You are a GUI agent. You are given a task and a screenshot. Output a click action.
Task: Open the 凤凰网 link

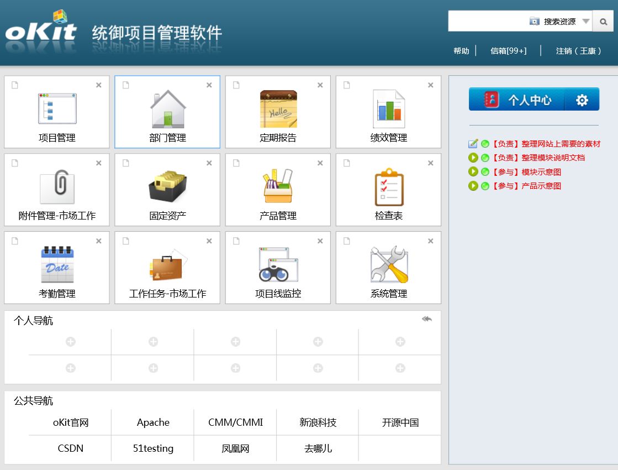(x=235, y=448)
